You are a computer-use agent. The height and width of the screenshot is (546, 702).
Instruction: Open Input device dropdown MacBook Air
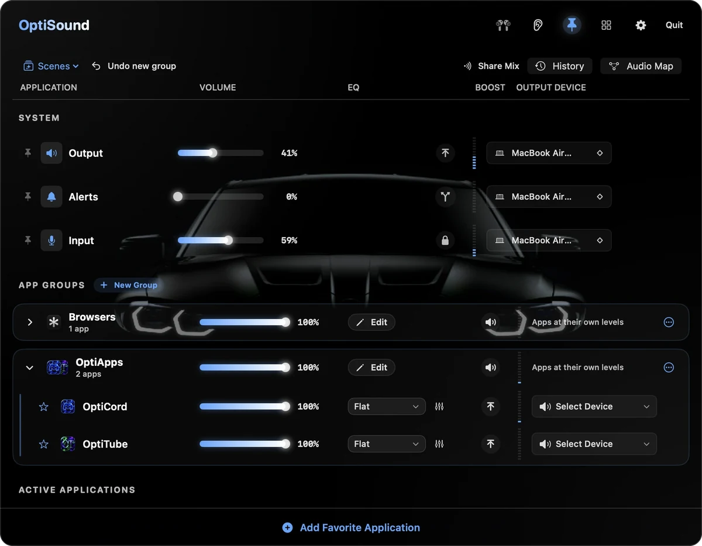pos(549,240)
